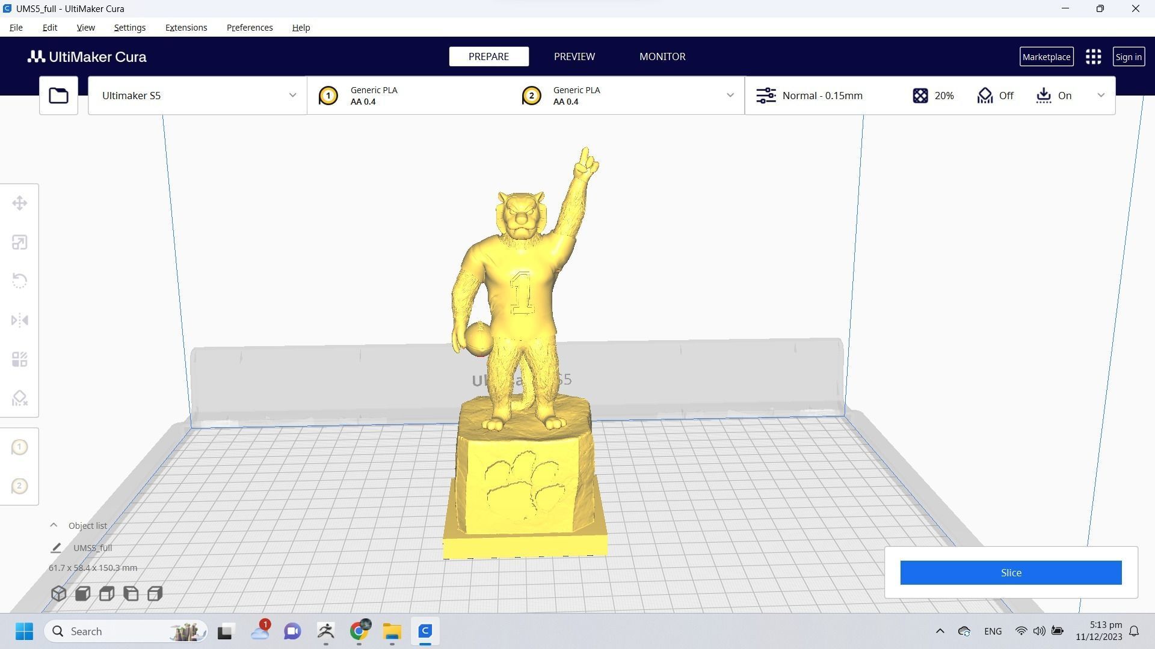
Task: Switch to 3D view cube icon
Action: click(58, 594)
